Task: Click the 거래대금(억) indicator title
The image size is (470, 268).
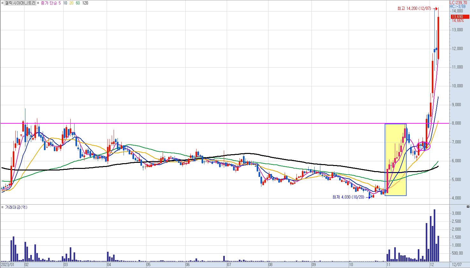Action: coord(16,207)
